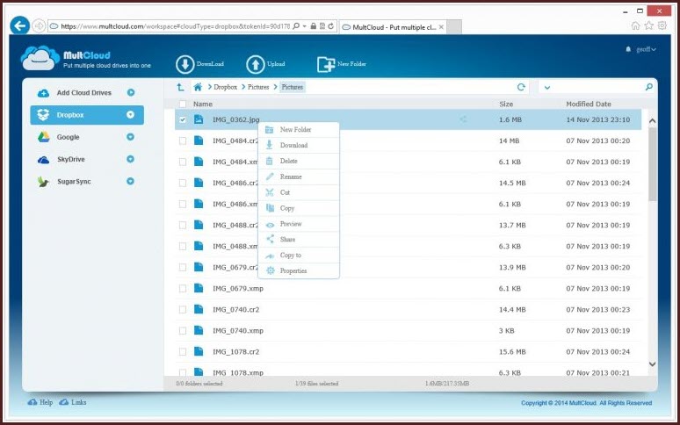
Task: Click file icon of IMG_1078.cr2
Action: pyautogui.click(x=199, y=351)
